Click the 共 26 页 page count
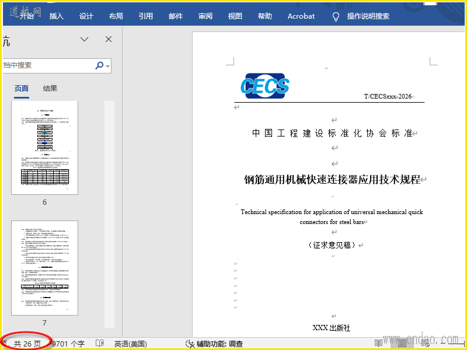This screenshot has width=467, height=350. pyautogui.click(x=27, y=344)
